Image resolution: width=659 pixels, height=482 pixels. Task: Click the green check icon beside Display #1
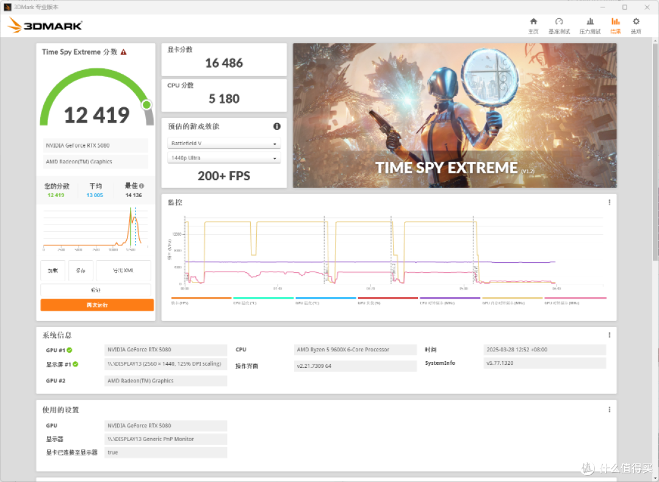pos(75,364)
